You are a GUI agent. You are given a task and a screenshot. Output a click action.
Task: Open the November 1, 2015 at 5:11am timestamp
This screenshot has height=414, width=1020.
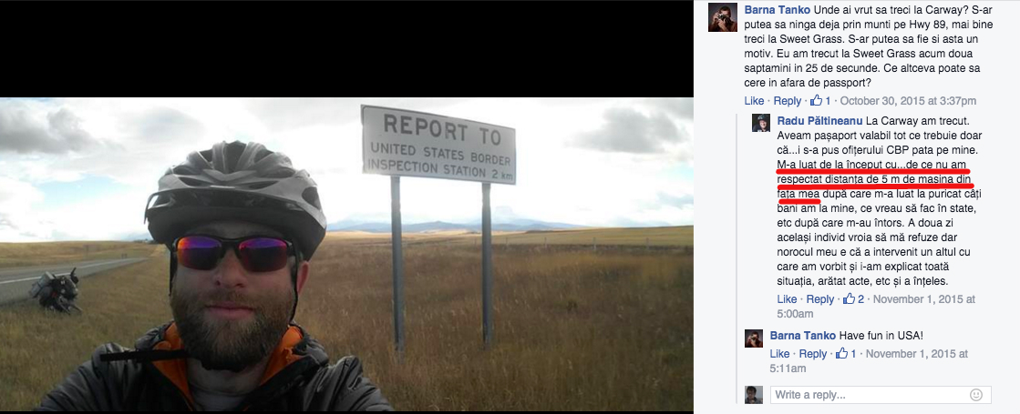point(869,361)
